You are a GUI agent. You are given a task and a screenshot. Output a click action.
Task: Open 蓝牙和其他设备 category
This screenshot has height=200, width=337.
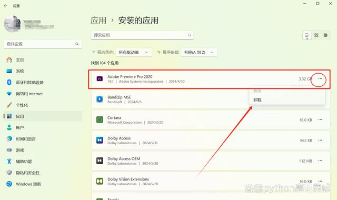pyautogui.click(x=43, y=83)
